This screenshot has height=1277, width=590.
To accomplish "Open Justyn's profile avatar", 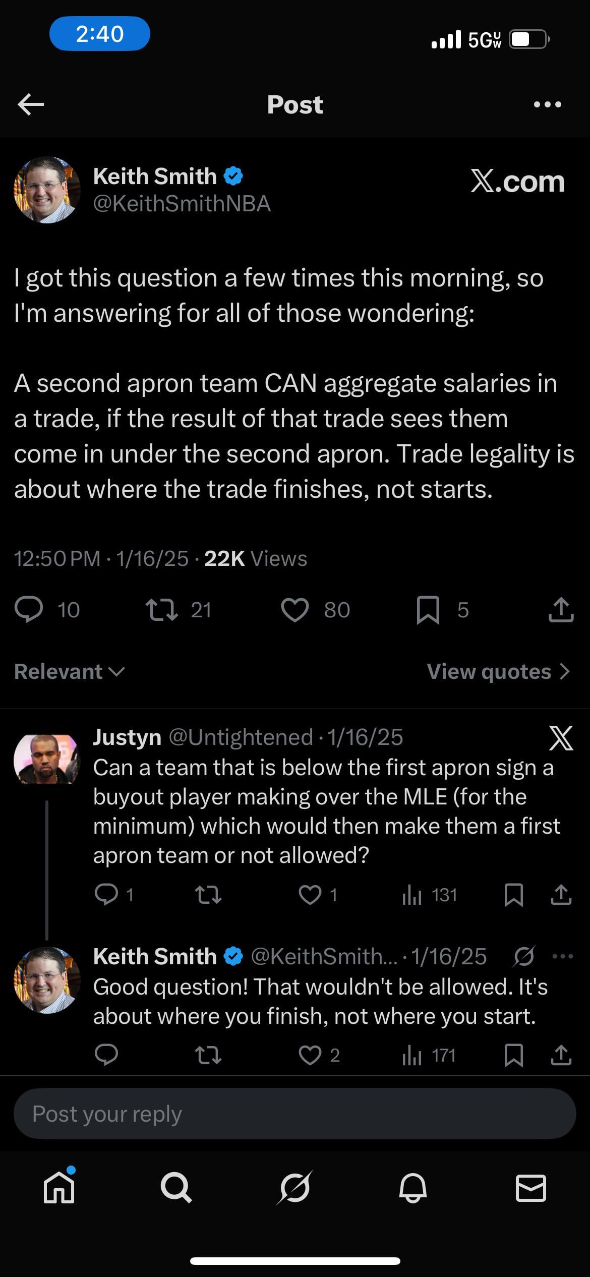I will pos(47,760).
